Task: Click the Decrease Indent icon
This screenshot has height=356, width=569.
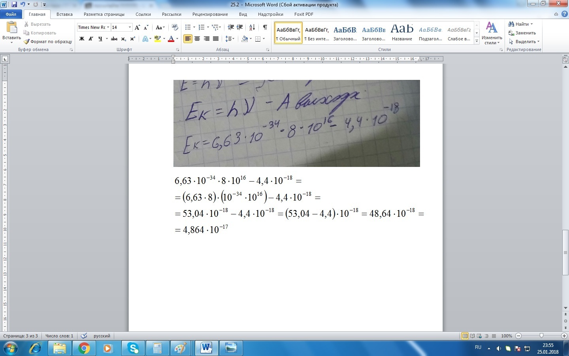Action: [231, 27]
